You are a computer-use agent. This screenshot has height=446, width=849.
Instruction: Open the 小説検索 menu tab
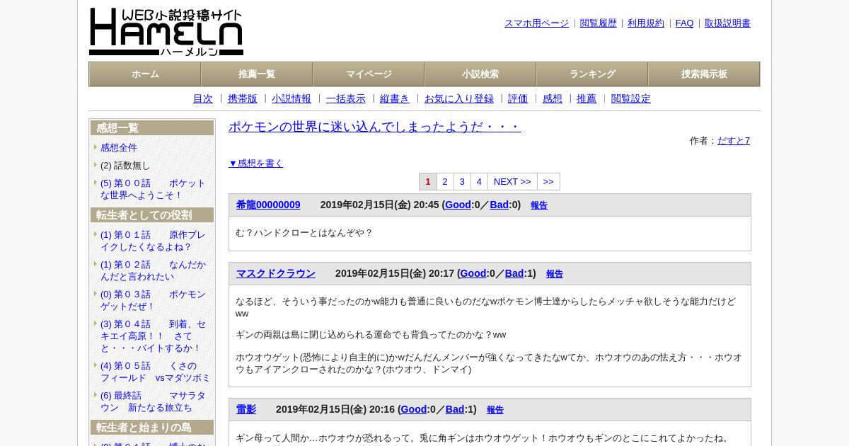click(x=480, y=74)
